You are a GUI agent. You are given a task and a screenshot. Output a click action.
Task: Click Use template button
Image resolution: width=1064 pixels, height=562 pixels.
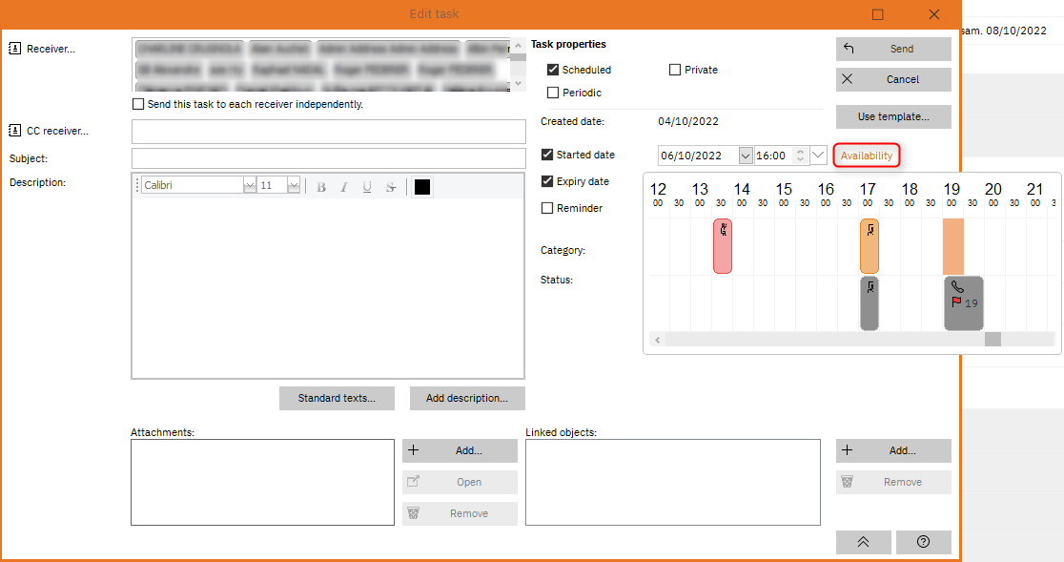point(893,116)
